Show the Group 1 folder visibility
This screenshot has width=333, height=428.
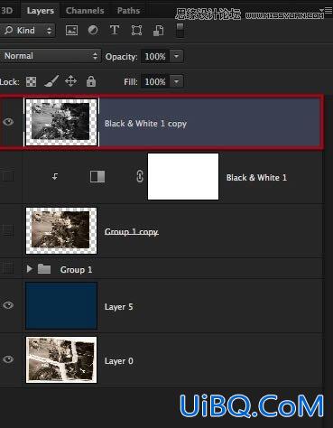click(x=8, y=267)
